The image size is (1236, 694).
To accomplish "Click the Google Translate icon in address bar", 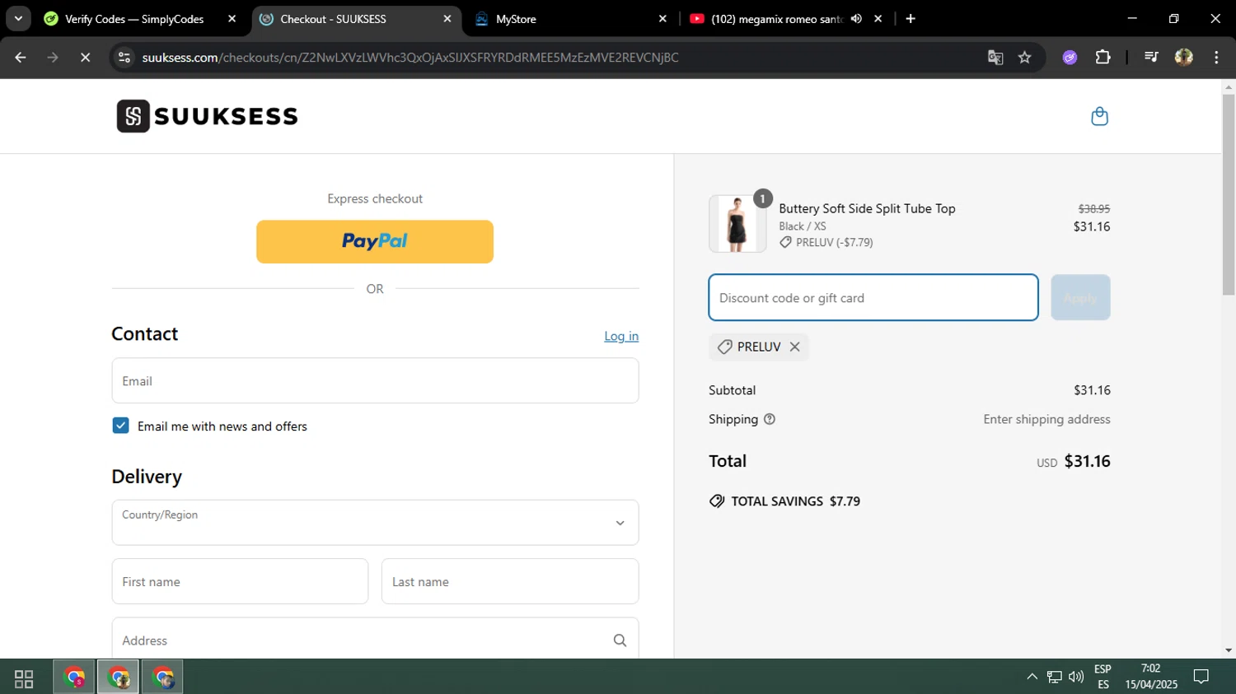I will click(x=995, y=57).
